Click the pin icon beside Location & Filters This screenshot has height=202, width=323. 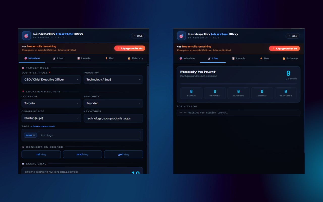[x=23, y=92]
